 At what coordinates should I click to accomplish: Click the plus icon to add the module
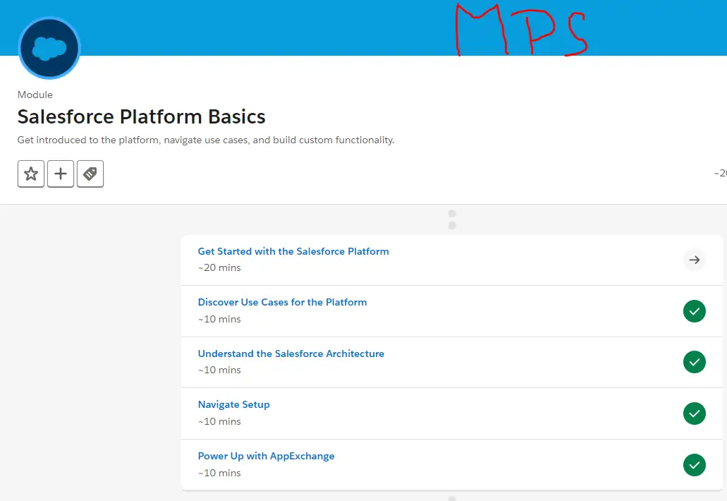coord(61,173)
